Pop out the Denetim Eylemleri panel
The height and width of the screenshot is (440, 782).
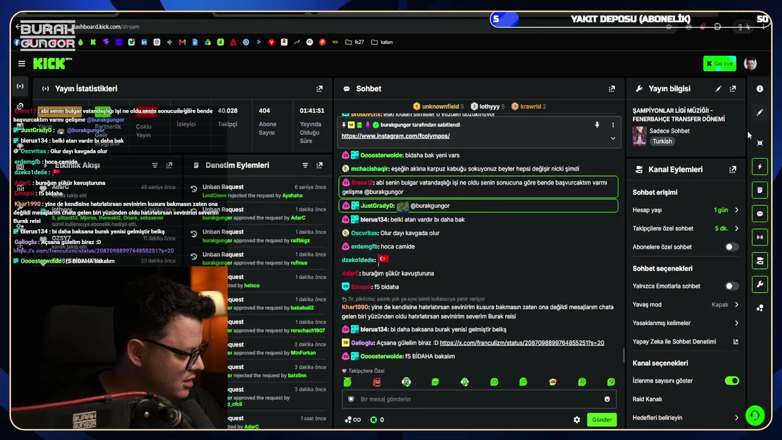320,165
